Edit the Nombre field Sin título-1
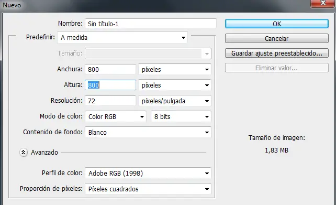 [x=151, y=24]
